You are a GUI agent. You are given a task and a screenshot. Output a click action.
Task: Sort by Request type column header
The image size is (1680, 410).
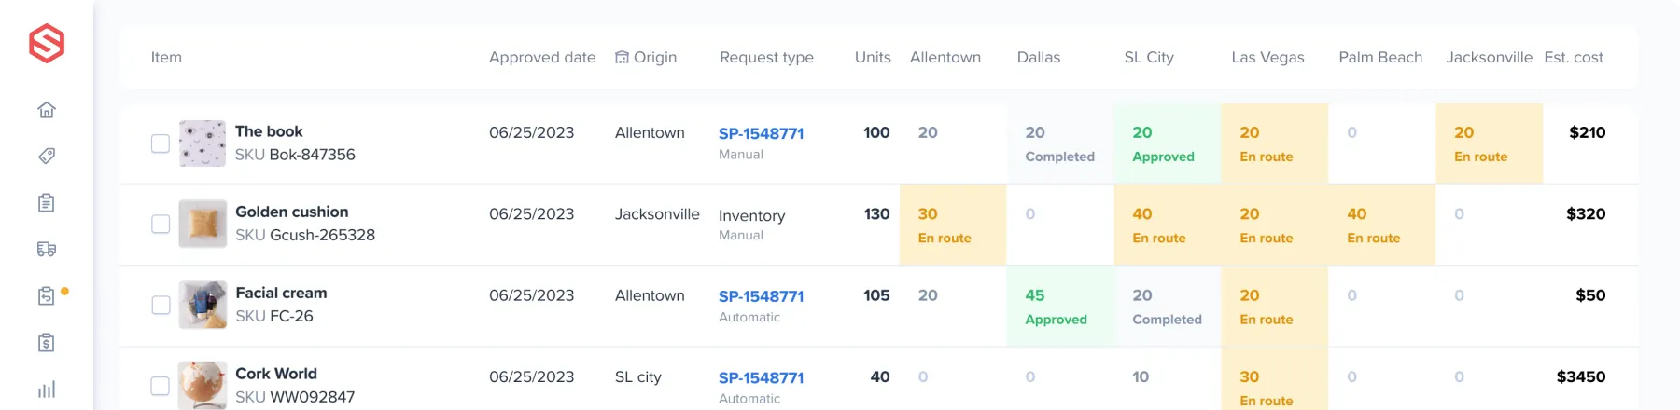coord(766,57)
